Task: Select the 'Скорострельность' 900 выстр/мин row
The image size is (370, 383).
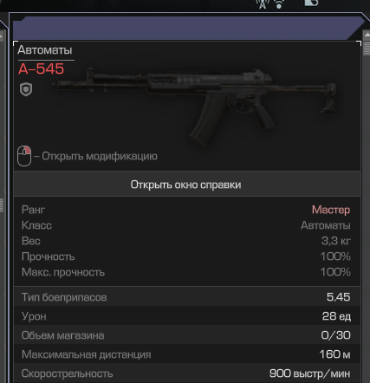Action: click(187, 373)
